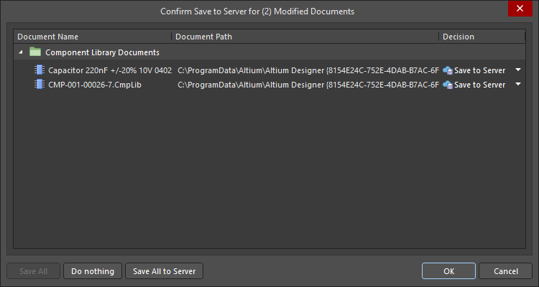
Task: Confirm with the OK button
Action: pos(448,271)
